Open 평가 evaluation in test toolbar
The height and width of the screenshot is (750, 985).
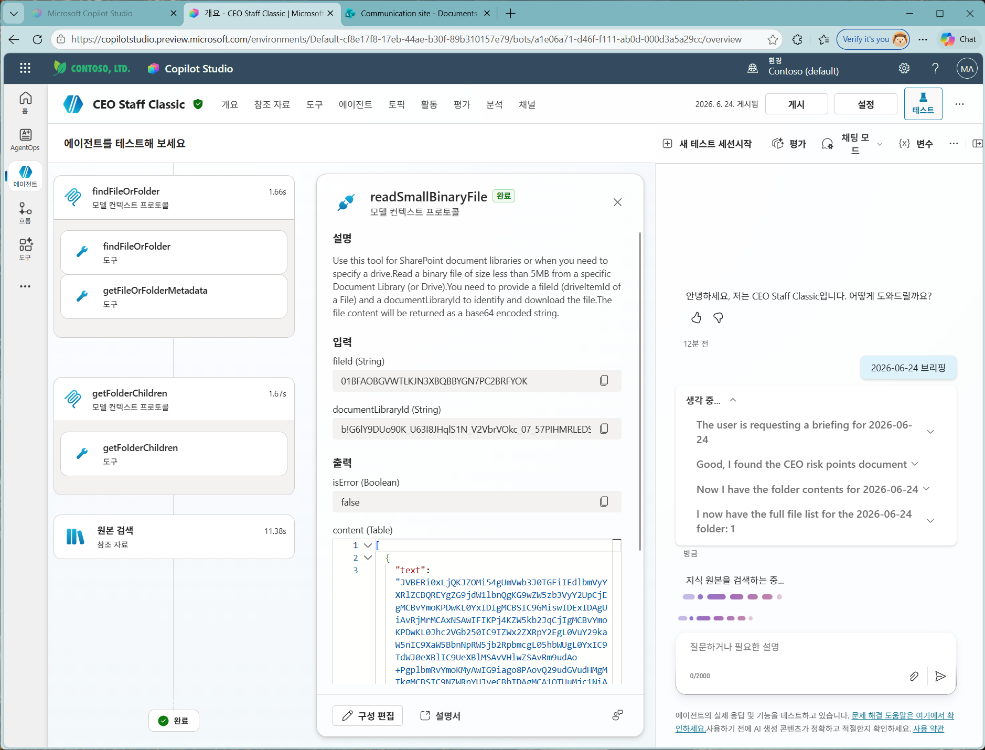point(789,144)
